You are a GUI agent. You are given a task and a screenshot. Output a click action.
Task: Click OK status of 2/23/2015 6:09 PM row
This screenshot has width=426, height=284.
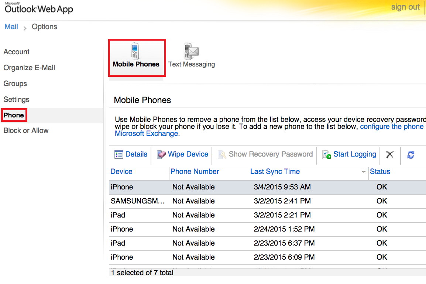pos(382,257)
